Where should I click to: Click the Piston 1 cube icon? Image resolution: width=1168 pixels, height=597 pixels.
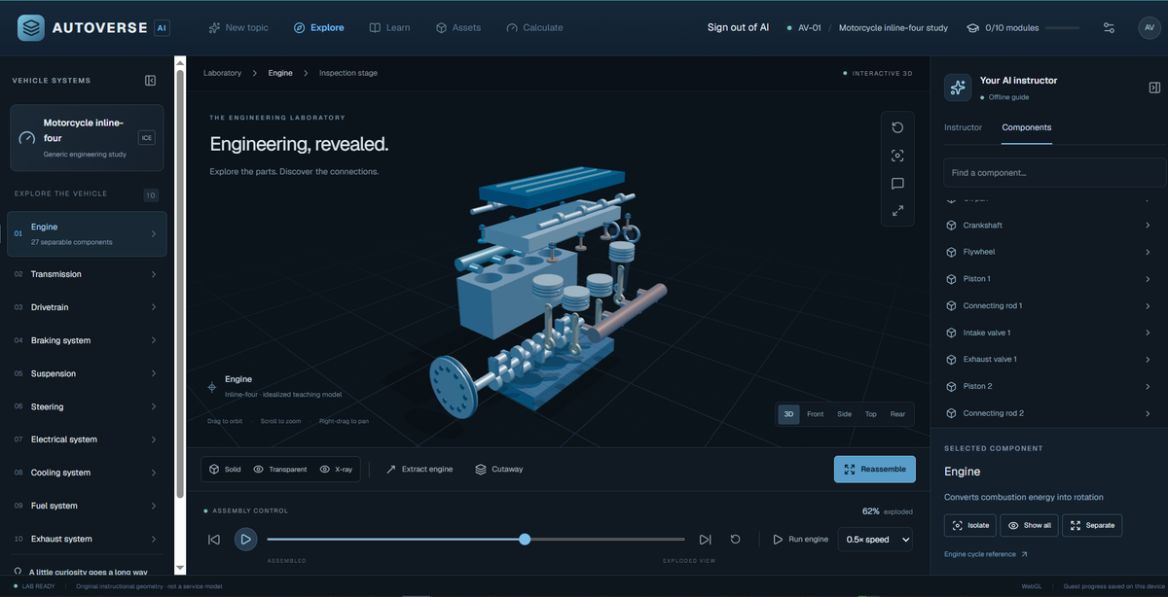pyautogui.click(x=951, y=279)
